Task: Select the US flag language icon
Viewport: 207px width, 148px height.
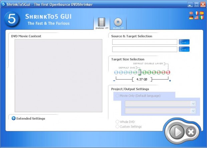Action: [196, 18]
